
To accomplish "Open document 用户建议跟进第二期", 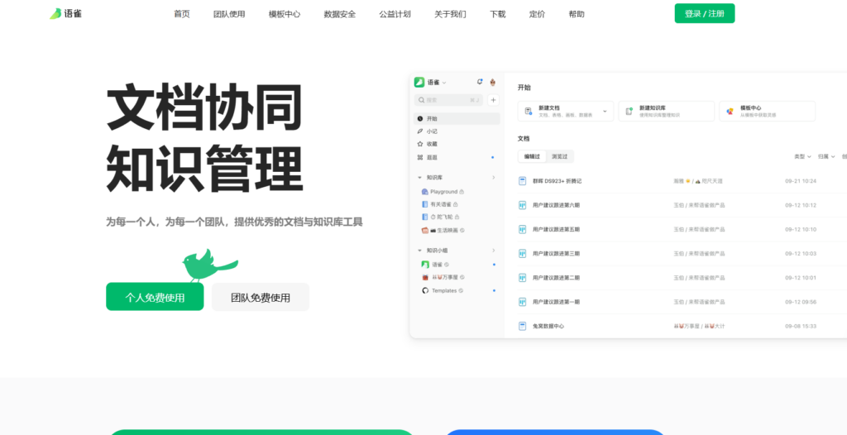I will click(x=556, y=278).
